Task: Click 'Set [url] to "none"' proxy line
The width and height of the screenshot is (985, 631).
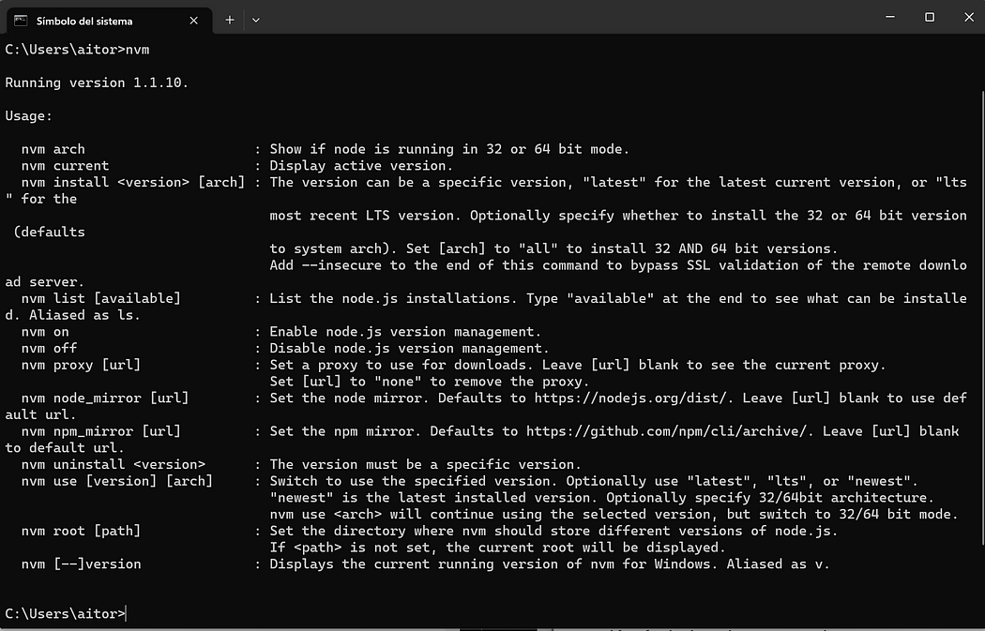Action: pyautogui.click(x=429, y=382)
